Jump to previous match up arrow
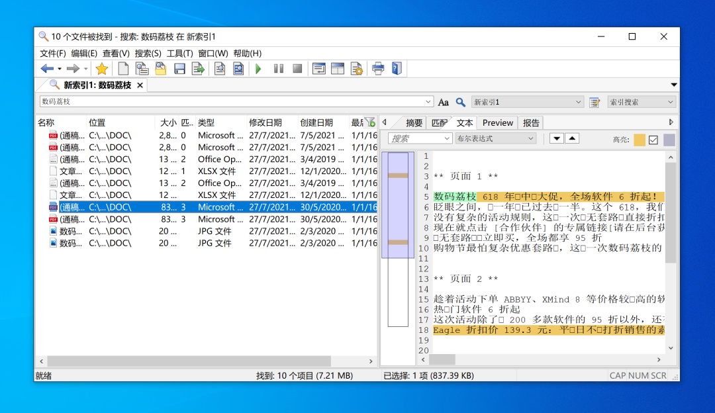The width and height of the screenshot is (715, 413). 572,138
